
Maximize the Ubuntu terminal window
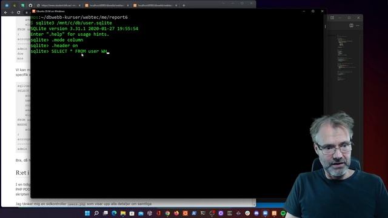point(313,11)
